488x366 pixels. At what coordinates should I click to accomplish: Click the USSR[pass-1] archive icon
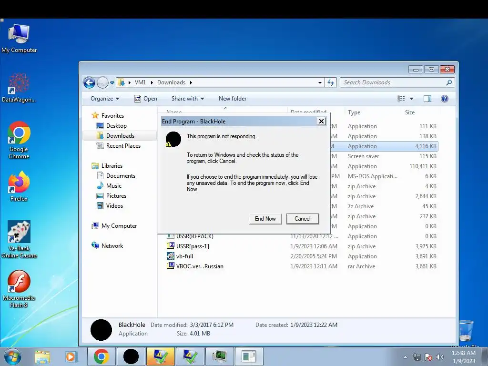point(170,246)
